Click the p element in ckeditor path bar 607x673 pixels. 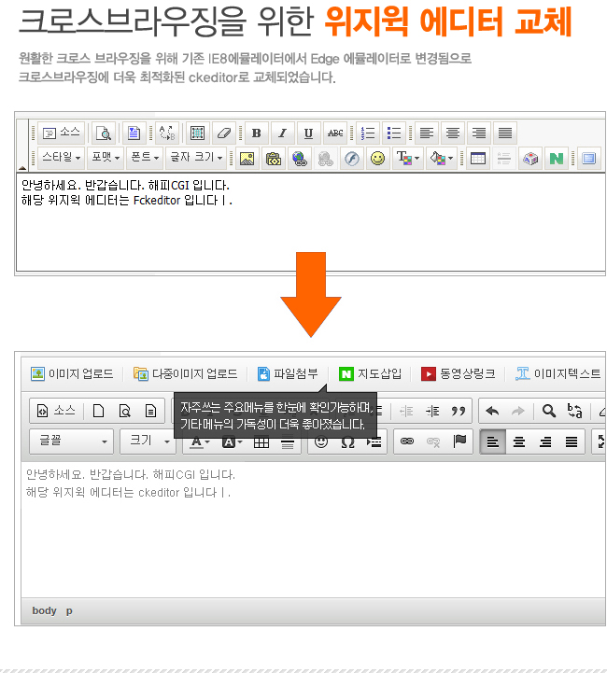click(x=69, y=610)
